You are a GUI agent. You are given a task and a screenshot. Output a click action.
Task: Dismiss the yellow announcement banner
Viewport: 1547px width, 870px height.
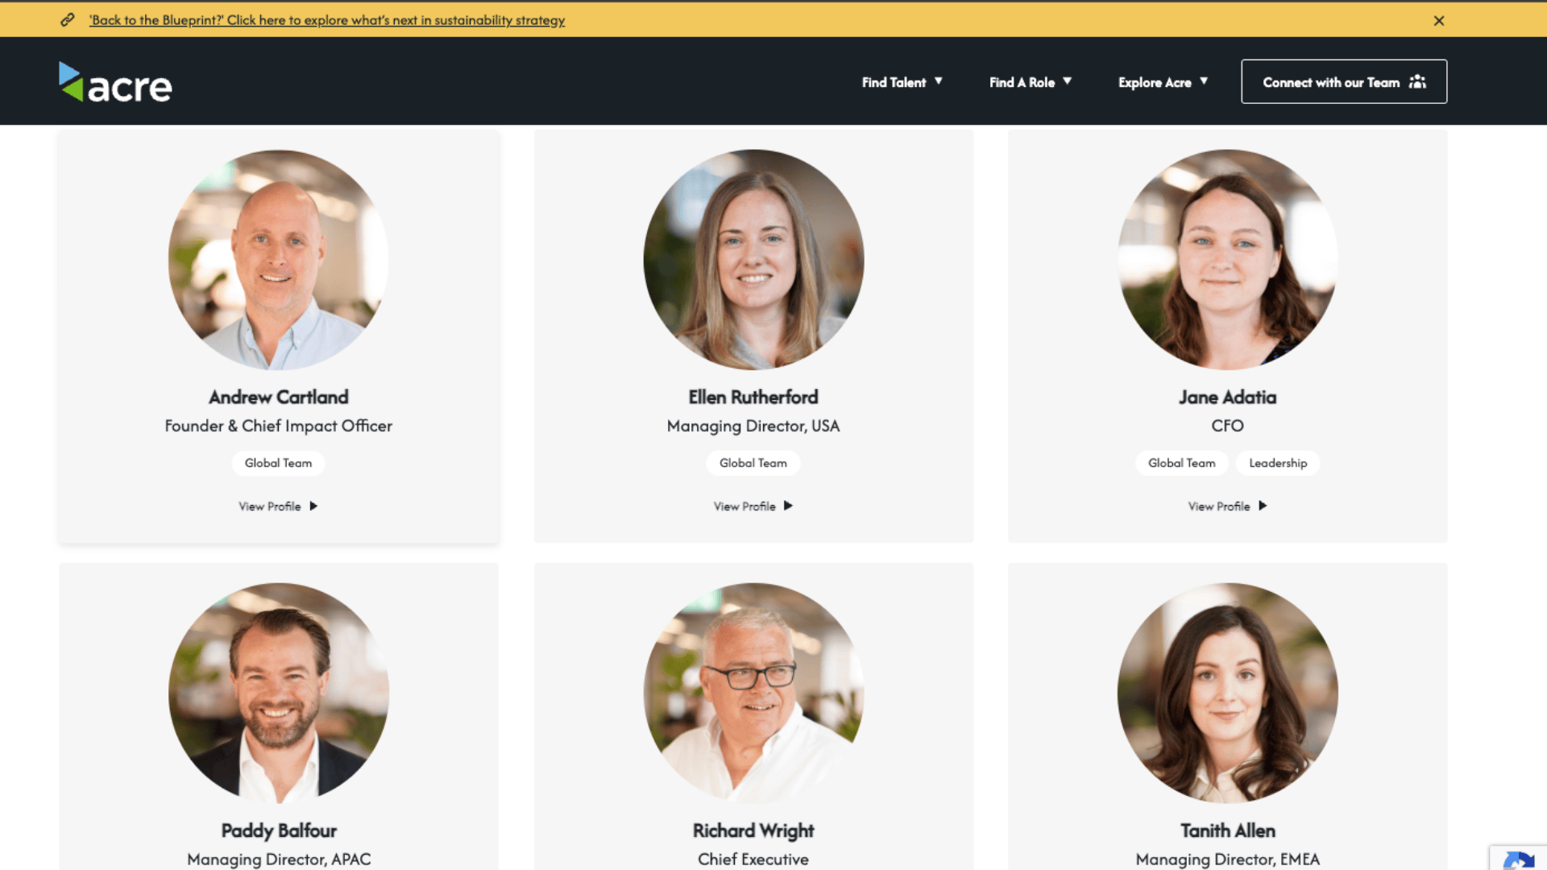point(1439,21)
